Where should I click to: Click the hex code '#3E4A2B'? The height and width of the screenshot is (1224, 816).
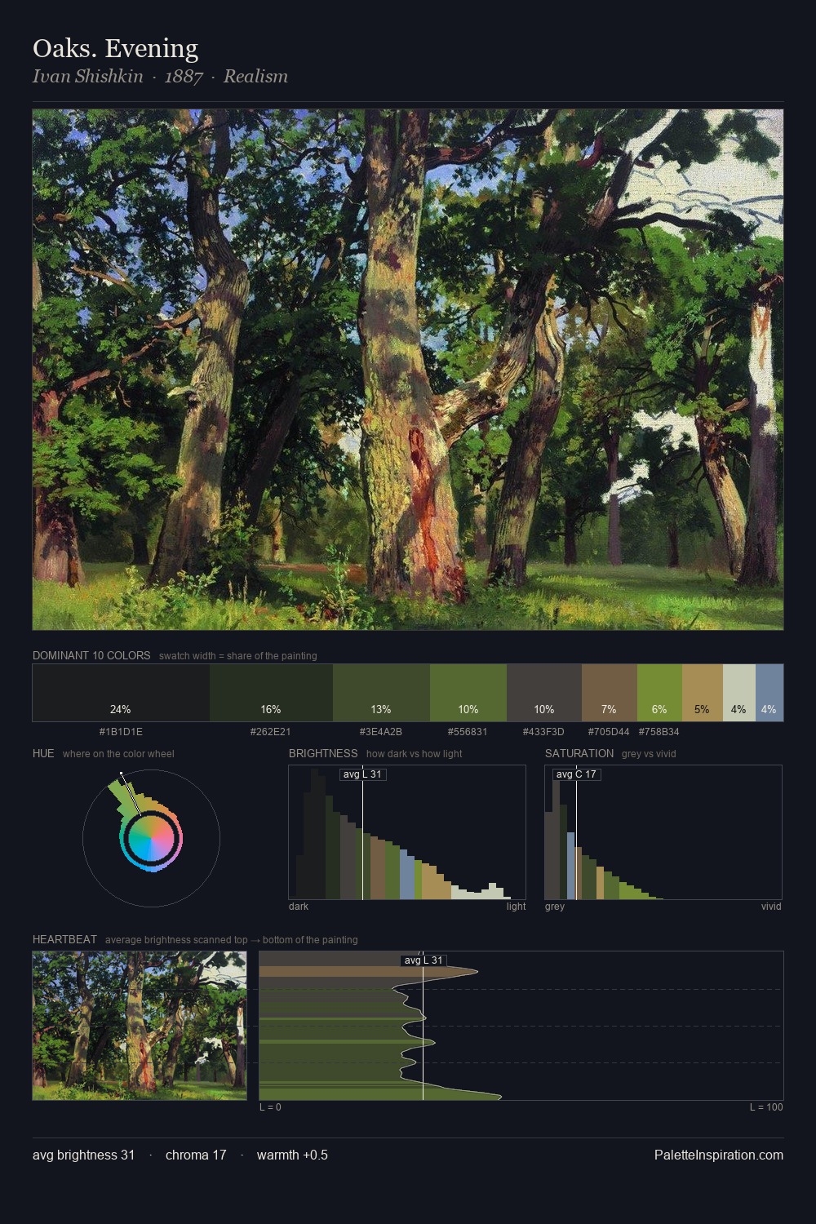point(381,732)
